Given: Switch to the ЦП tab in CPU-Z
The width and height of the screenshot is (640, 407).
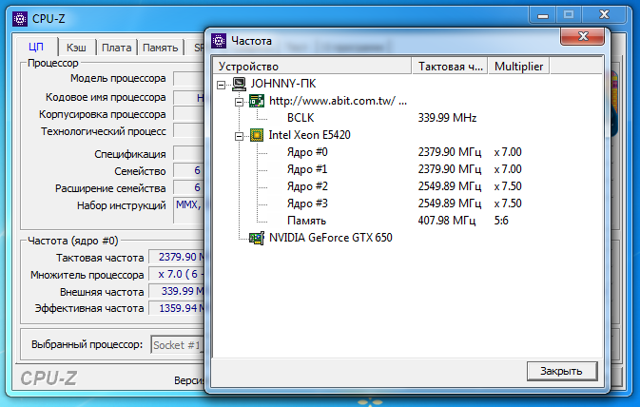Looking at the screenshot, I should (37, 47).
